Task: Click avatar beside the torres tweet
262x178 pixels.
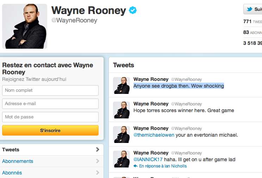Action: 121,110
